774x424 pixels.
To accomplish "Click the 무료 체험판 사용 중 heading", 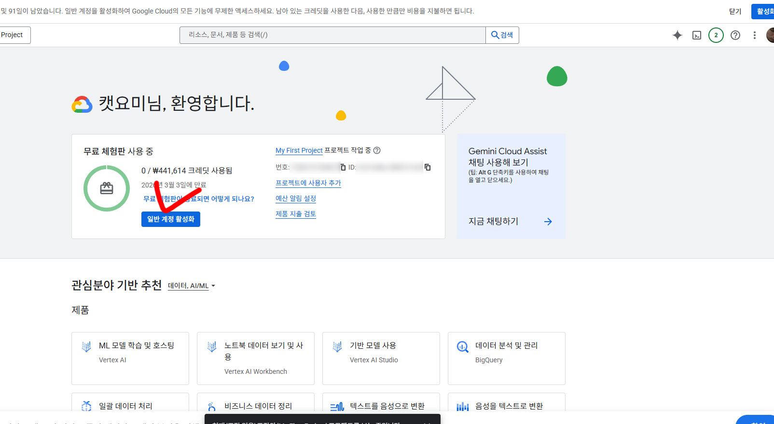I will [118, 151].
